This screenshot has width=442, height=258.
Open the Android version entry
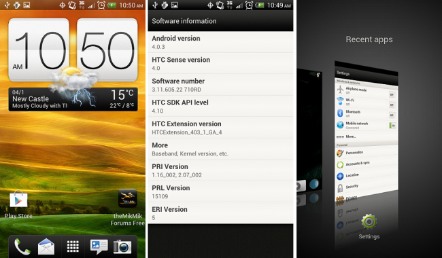click(220, 42)
